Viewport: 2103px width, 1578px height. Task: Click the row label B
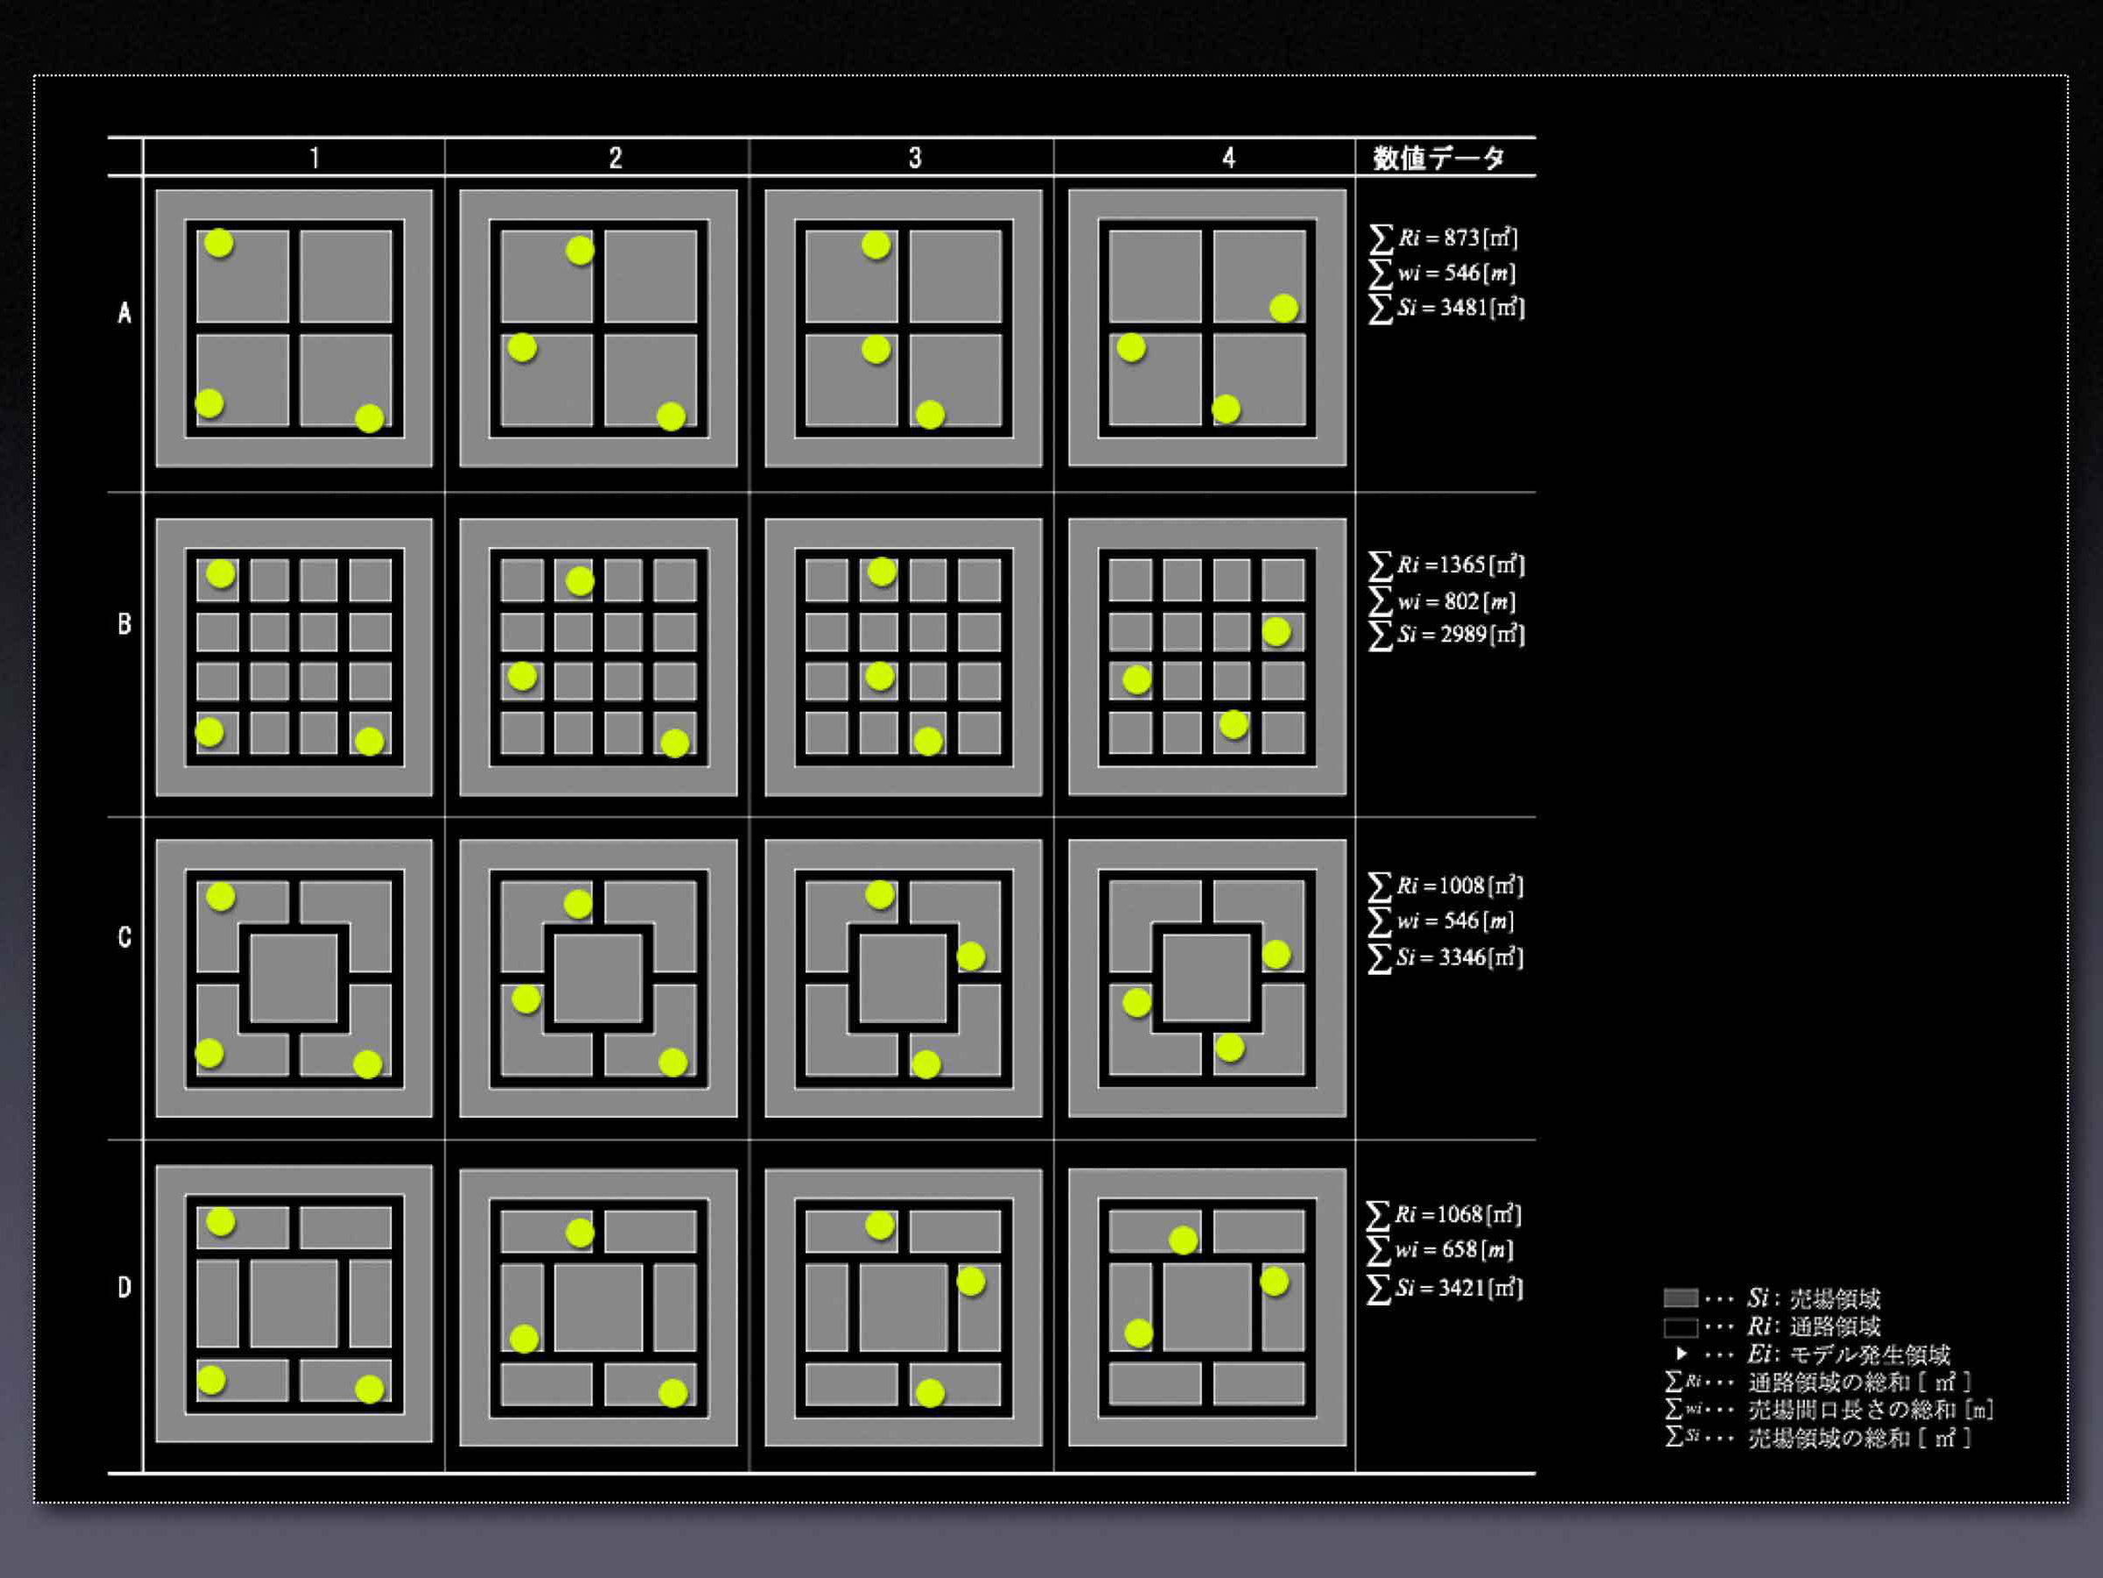124,624
